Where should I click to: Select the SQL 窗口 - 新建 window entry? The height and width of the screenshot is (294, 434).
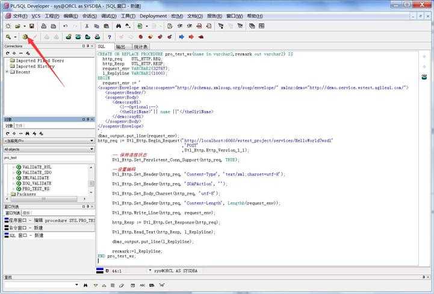tap(49, 235)
